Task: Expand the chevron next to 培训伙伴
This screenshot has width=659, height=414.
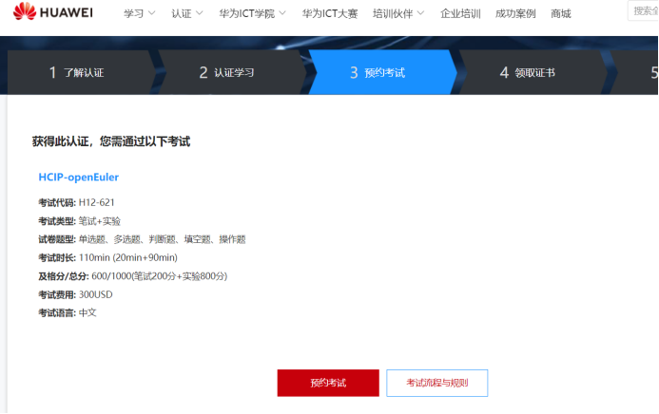Action: pyautogui.click(x=420, y=13)
